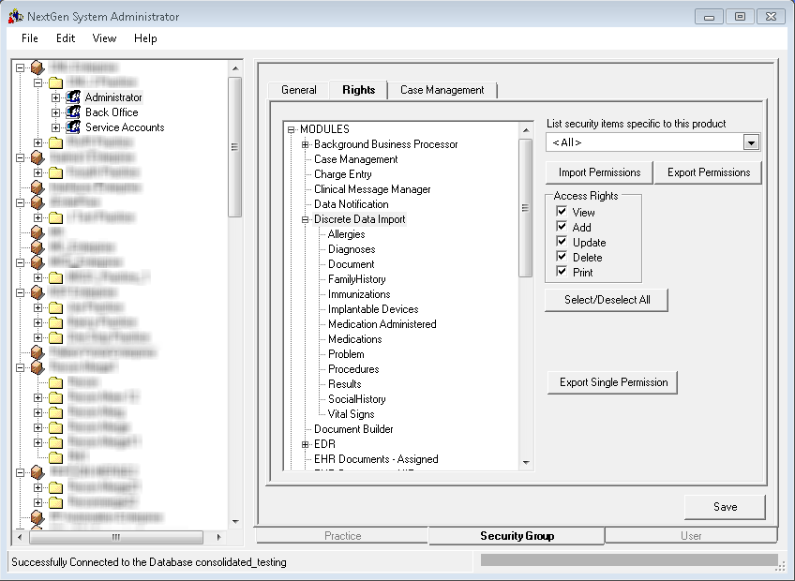Click Export Single Permission
Viewport: 795px width, 581px height.
[613, 382]
